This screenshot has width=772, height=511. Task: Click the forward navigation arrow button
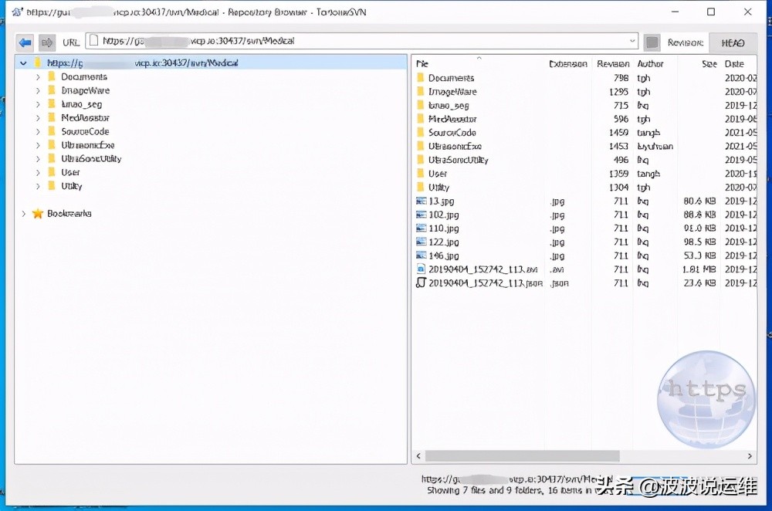[47, 42]
